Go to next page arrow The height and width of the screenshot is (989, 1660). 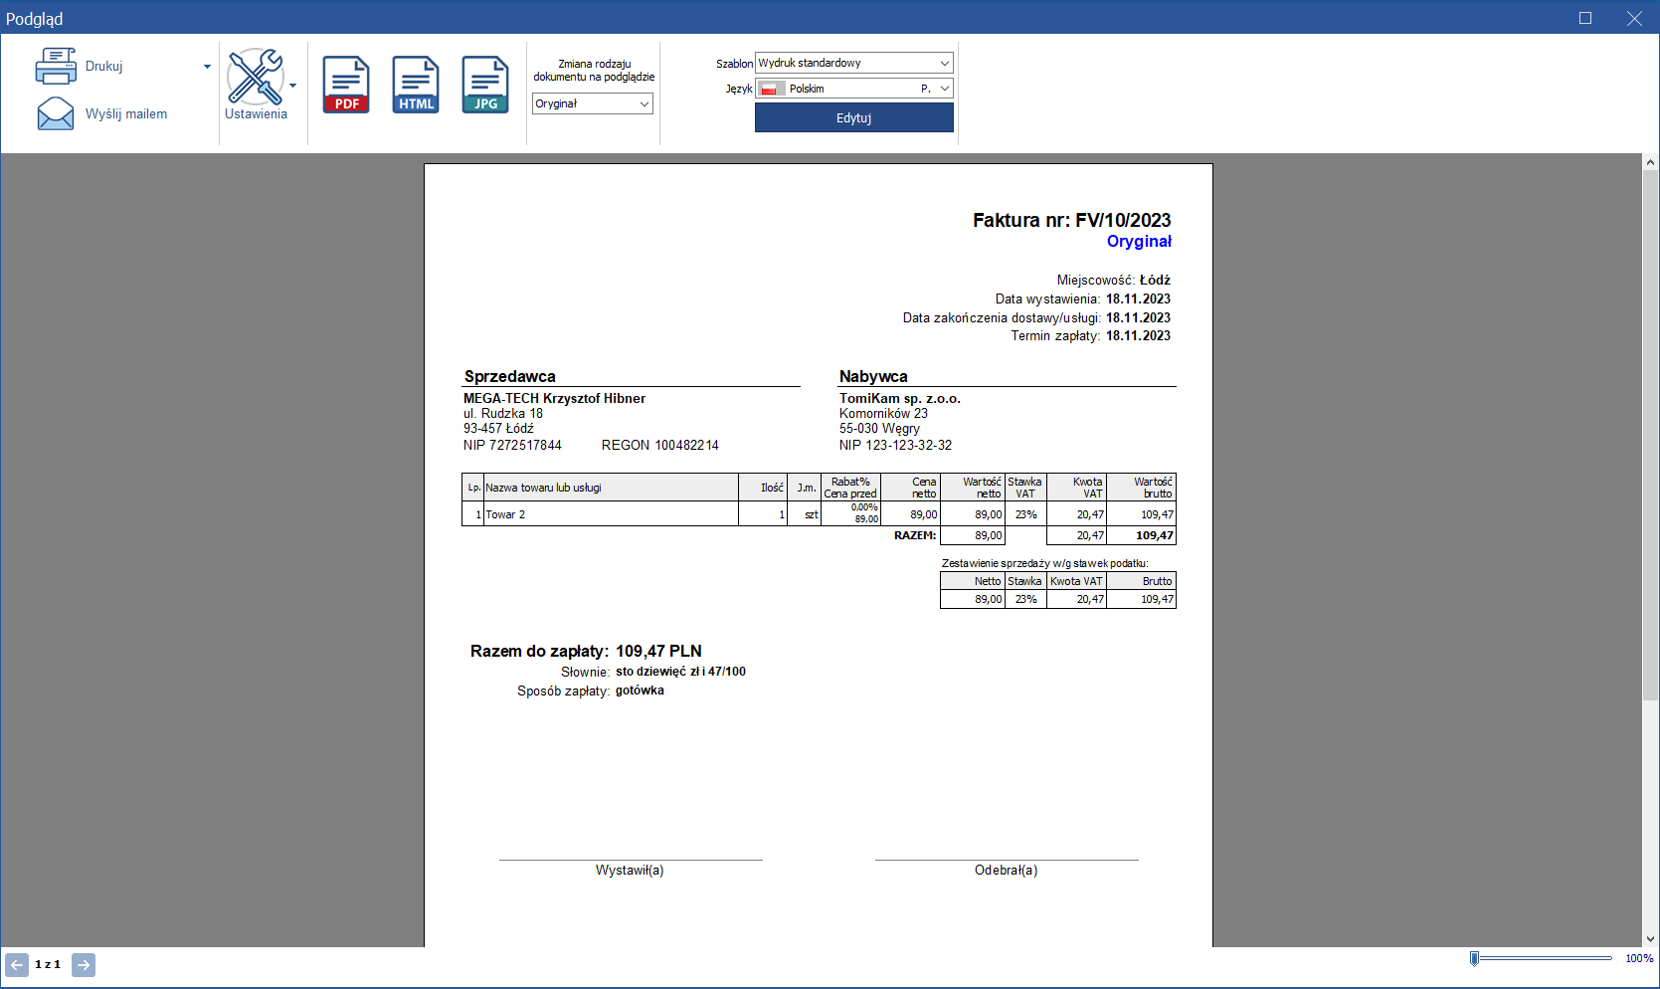(x=84, y=965)
